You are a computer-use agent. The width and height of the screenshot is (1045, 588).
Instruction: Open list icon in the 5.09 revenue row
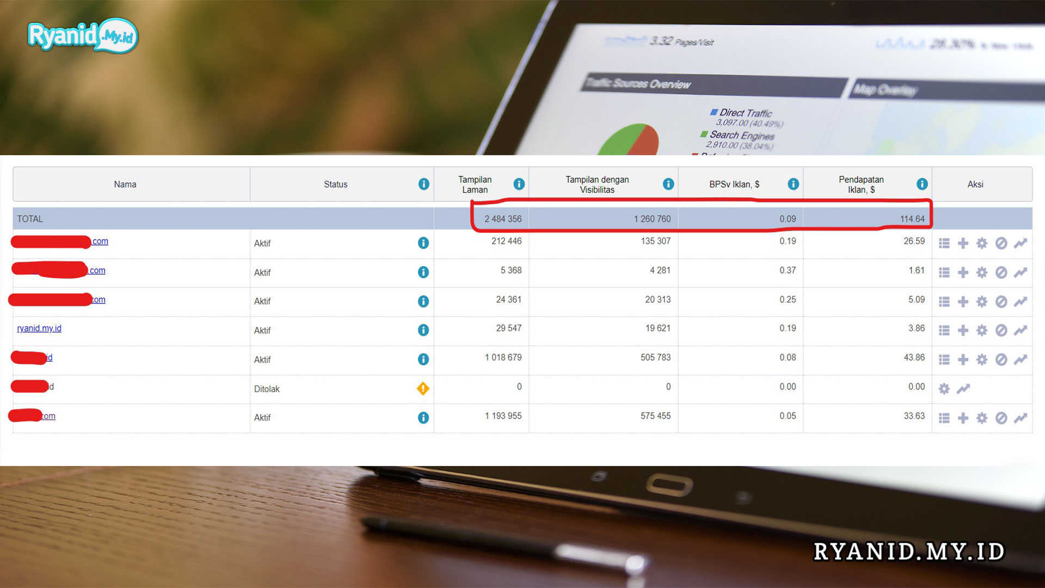click(944, 302)
